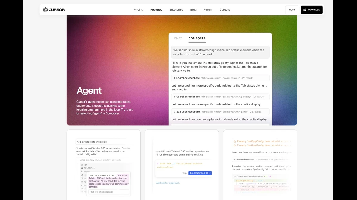Click the README.md file icon
357x200 pixels.
82,168
